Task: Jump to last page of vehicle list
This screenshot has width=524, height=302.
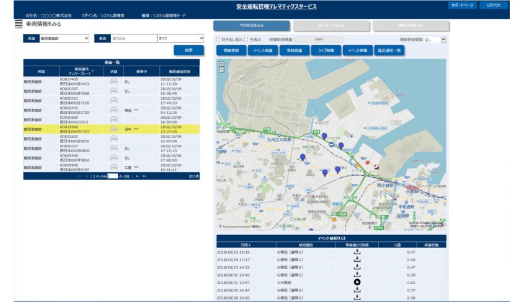Action: [144, 176]
